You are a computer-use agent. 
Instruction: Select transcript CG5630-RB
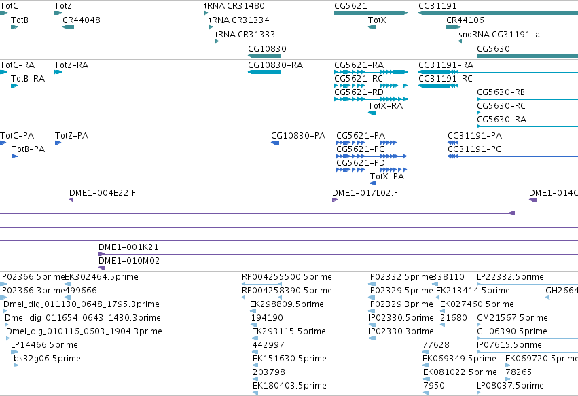[x=501, y=92]
